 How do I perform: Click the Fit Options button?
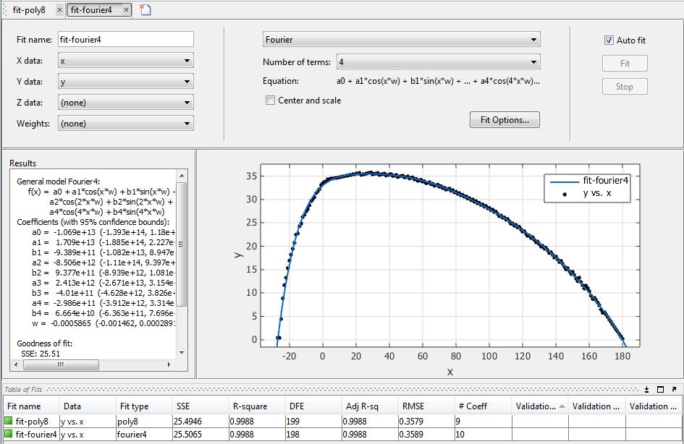[x=504, y=120]
